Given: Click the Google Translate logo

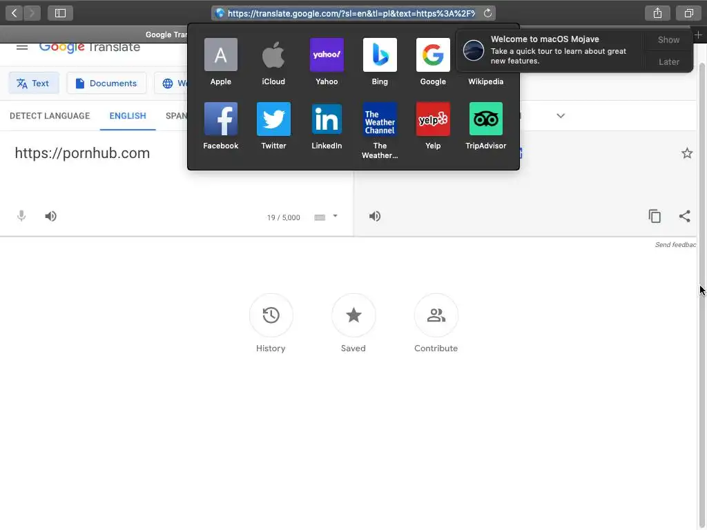Looking at the screenshot, I should [x=90, y=47].
